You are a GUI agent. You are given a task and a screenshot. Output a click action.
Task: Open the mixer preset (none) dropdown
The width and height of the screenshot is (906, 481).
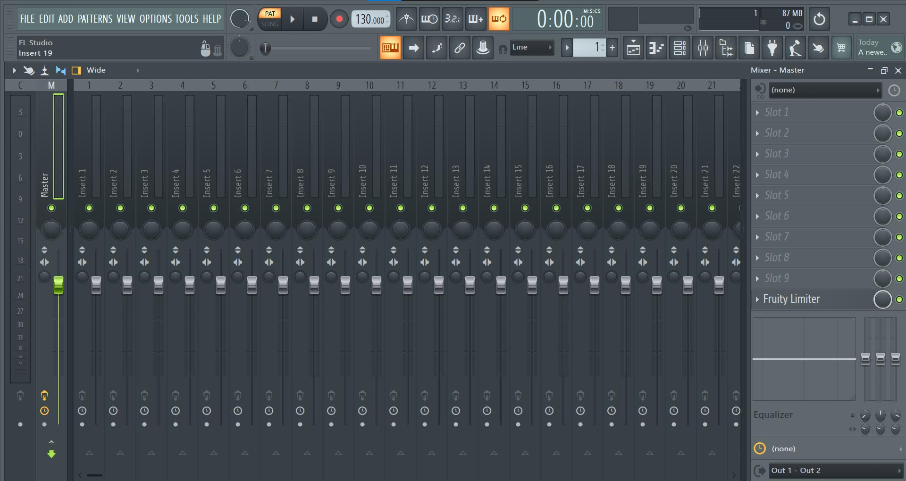[825, 90]
